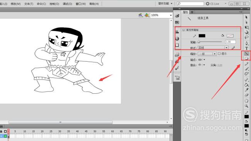Viewport: 251px width, 141px height.
Task: Select the 3D Rotation tool
Action: pos(246,32)
